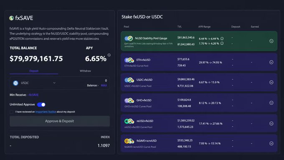Click the 1.1097 index value
284x160 pixels.
click(104, 145)
